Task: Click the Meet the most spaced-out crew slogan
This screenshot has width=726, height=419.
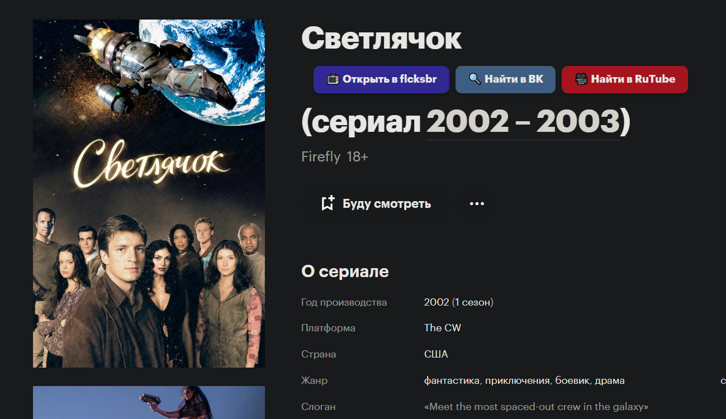Action: [x=537, y=407]
